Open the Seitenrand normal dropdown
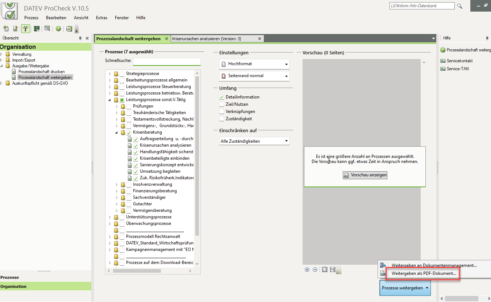This screenshot has height=302, width=491. pyautogui.click(x=254, y=76)
